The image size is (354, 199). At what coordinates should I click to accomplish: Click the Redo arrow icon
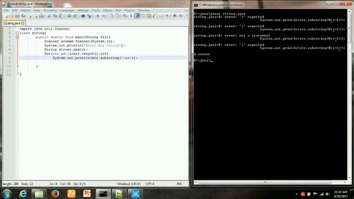click(x=75, y=16)
